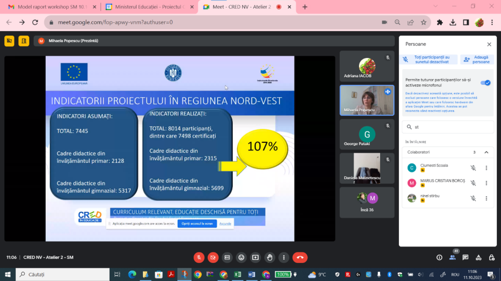This screenshot has height=281, width=501.
Task: Toggle the allow participants microphone switch
Action: [485, 83]
